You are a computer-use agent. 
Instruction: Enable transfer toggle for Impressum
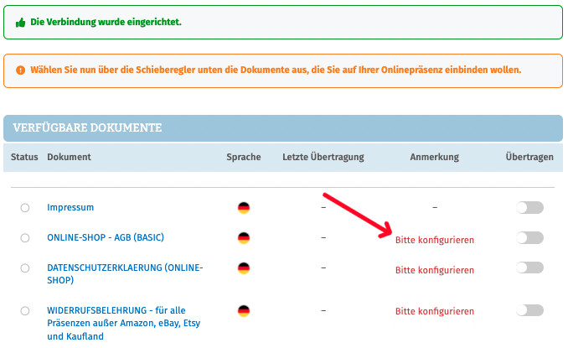click(x=530, y=207)
